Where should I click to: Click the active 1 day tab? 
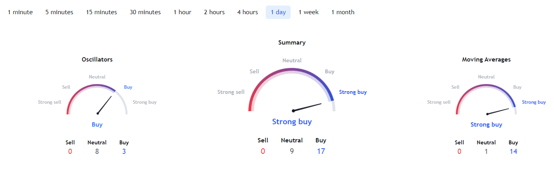278,12
